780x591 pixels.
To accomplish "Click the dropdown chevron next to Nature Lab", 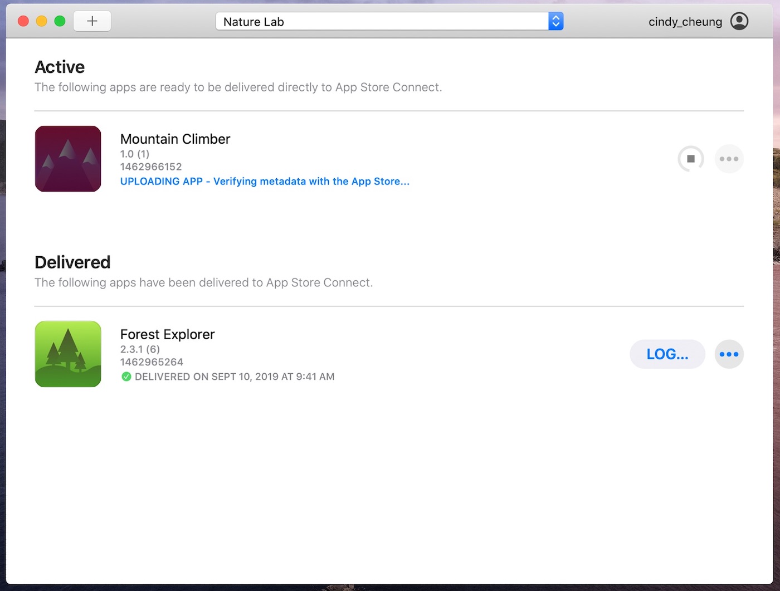I will click(x=555, y=21).
